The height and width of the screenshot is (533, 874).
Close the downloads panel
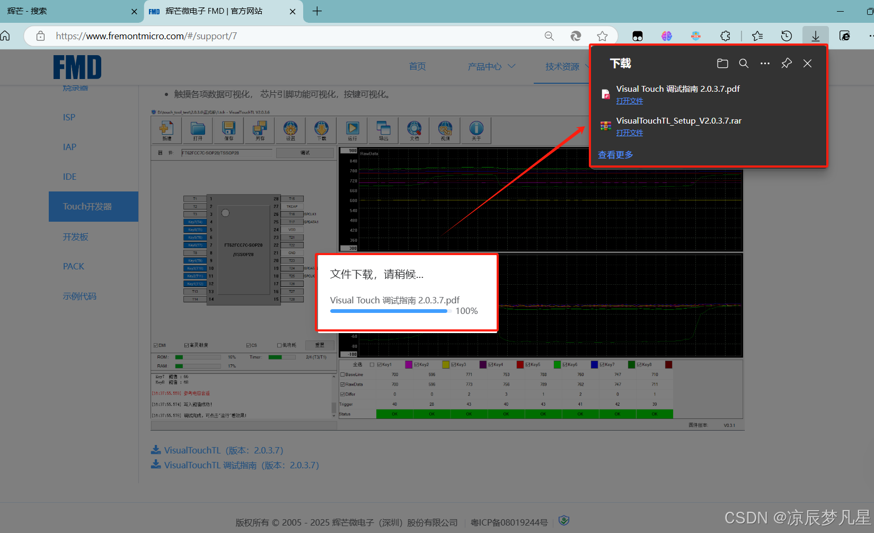(807, 64)
